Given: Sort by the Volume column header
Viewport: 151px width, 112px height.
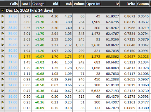Looking at the screenshot, I should [x=79, y=4].
